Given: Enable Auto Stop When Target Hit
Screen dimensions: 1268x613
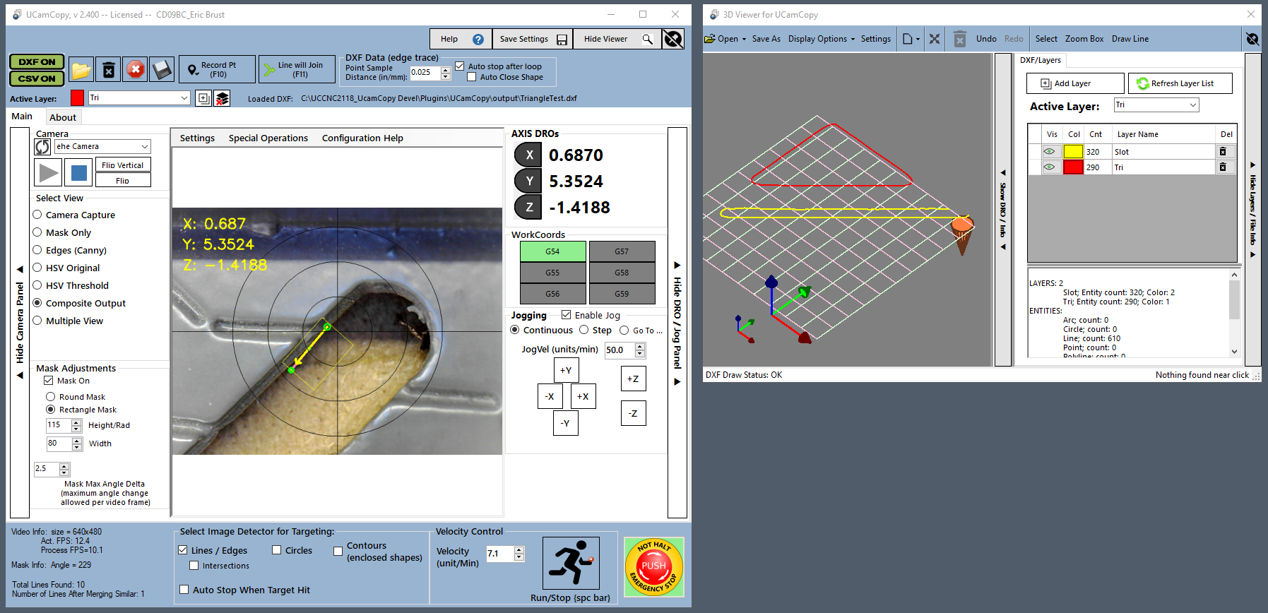Looking at the screenshot, I should click(184, 590).
